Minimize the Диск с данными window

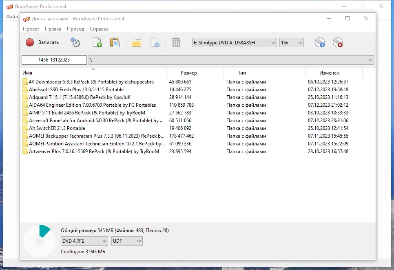(329, 18)
